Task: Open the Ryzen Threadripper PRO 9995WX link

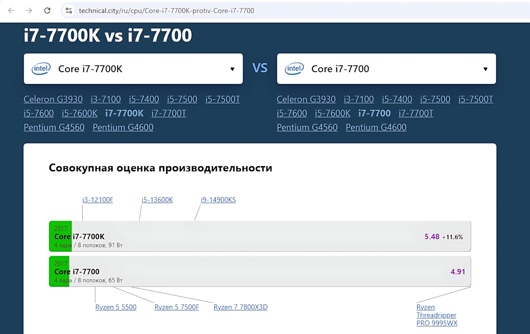Action: point(437,315)
